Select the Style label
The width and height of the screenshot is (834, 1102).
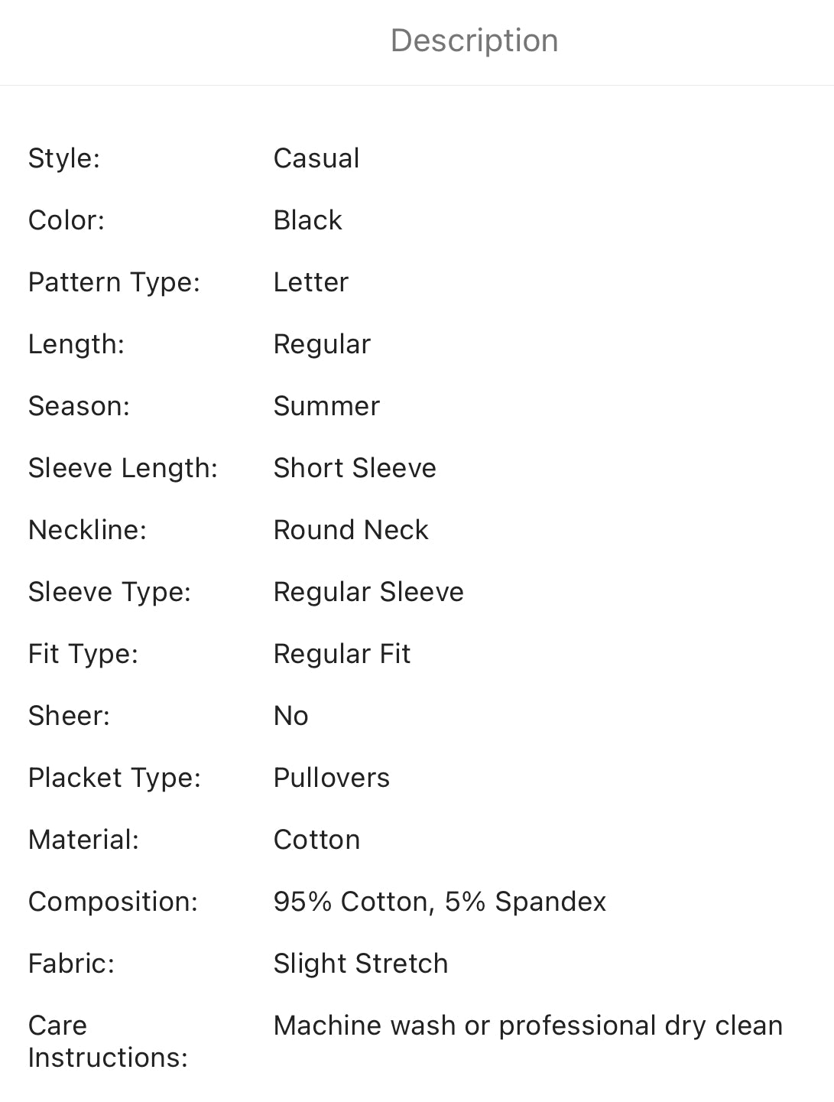coord(64,158)
